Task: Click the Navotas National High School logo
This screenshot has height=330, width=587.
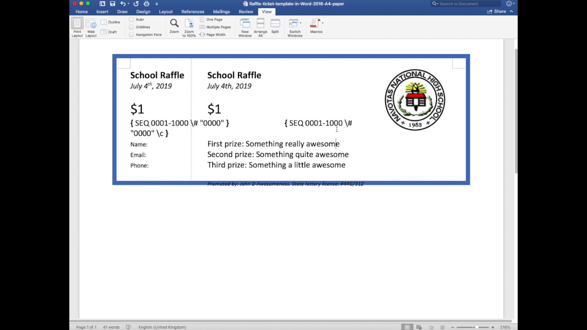Action: click(x=415, y=99)
